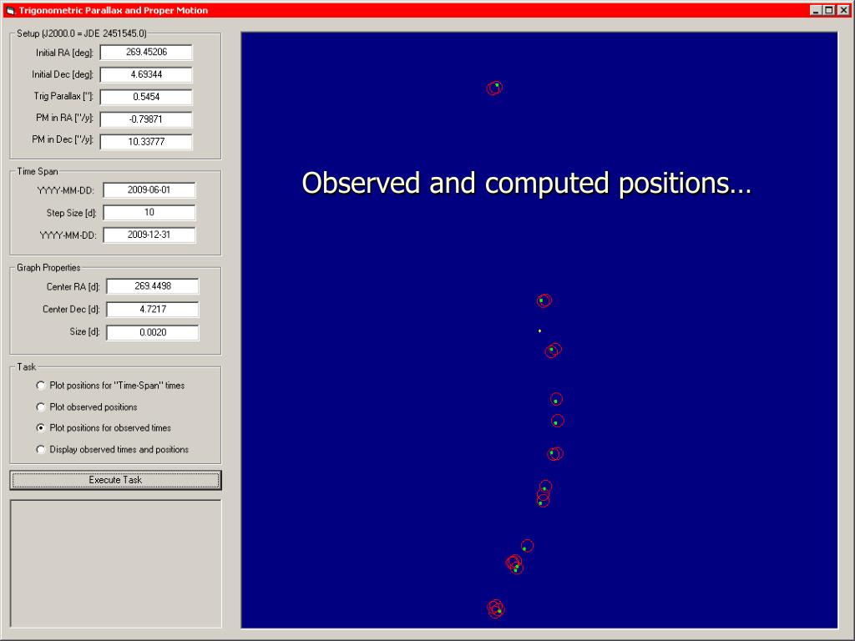Select Plot positions for observed times
Viewport: 855px width, 641px height.
pyautogui.click(x=104, y=428)
